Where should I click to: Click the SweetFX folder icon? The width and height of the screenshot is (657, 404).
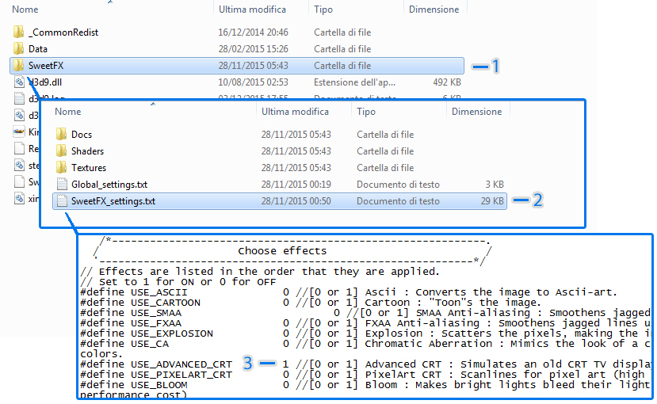(x=18, y=65)
